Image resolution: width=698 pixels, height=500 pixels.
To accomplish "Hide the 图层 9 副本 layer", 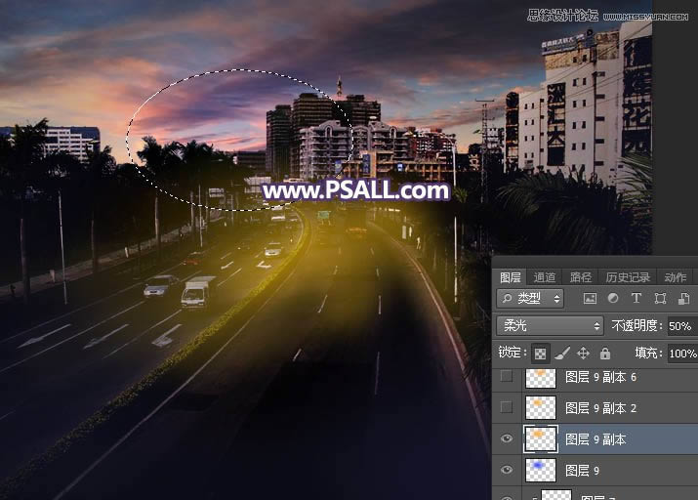I will 506,438.
